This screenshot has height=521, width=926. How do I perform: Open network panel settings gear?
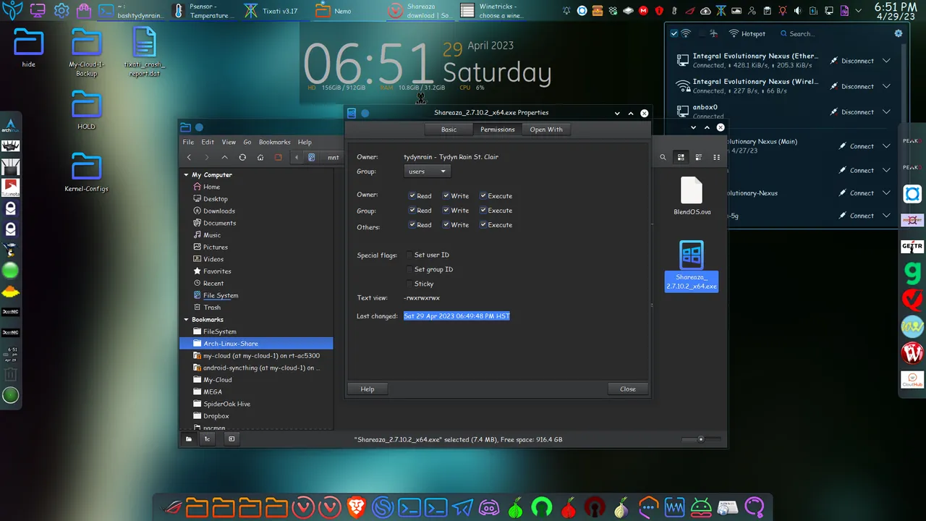point(899,33)
